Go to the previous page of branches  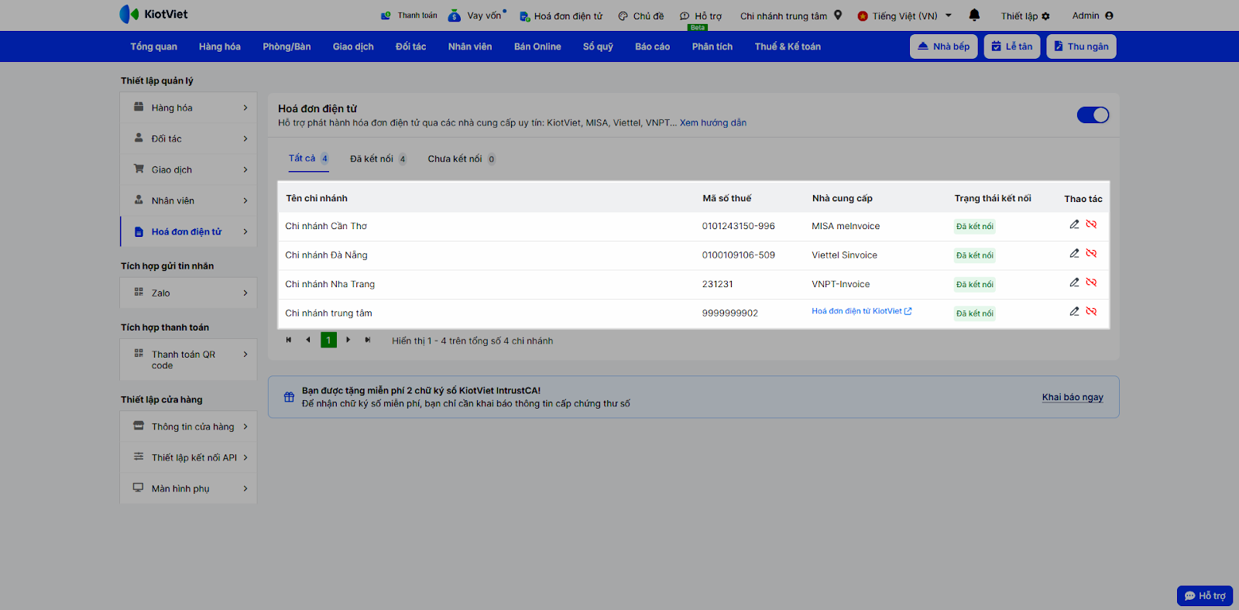coord(308,340)
